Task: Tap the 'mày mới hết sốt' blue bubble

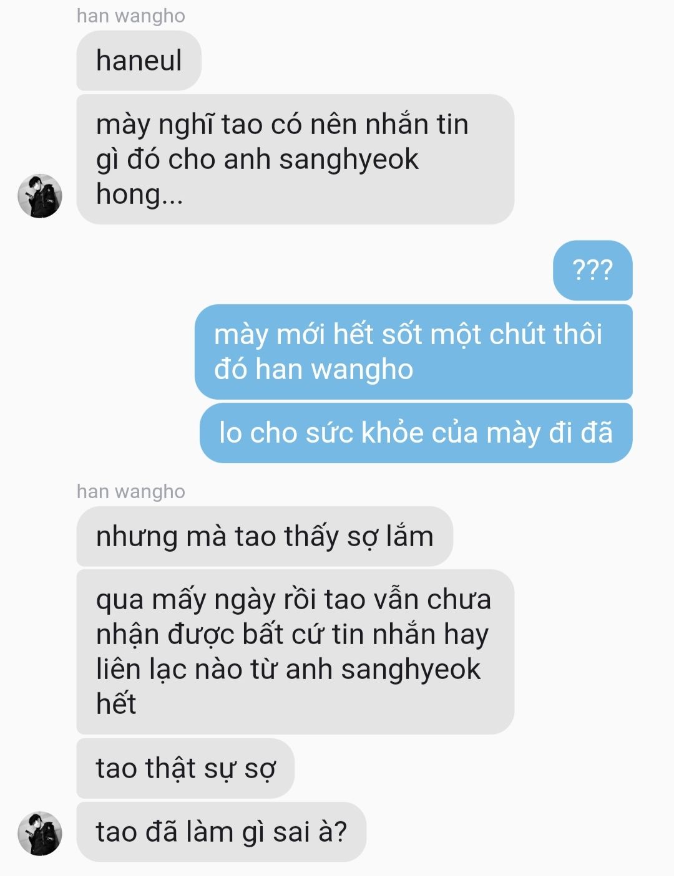Action: (414, 352)
